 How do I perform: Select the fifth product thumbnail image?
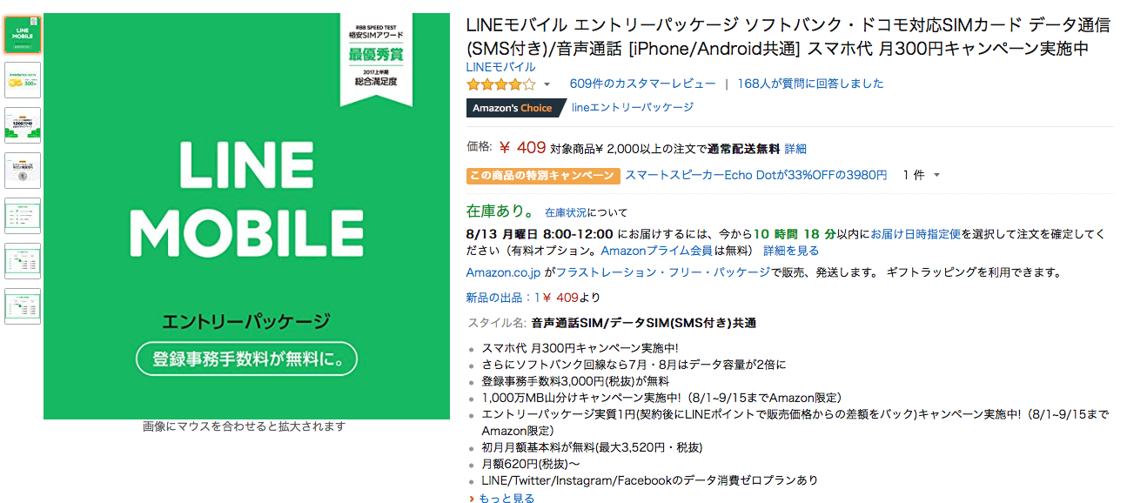pyautogui.click(x=23, y=216)
